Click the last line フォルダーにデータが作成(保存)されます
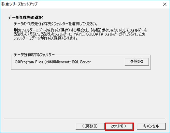The height and width of the screenshot is (133, 170). click(x=46, y=38)
